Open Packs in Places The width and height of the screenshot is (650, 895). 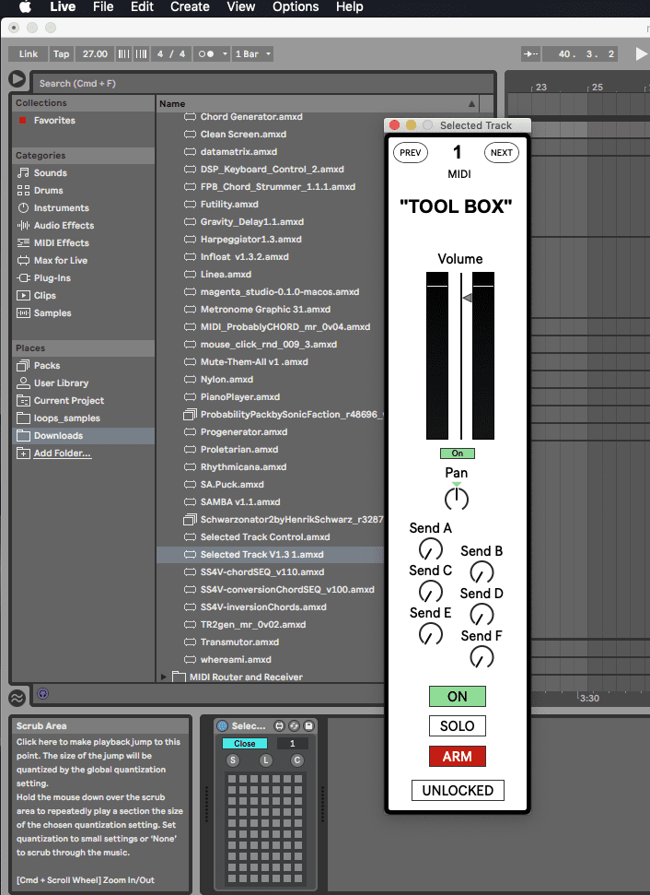click(47, 366)
